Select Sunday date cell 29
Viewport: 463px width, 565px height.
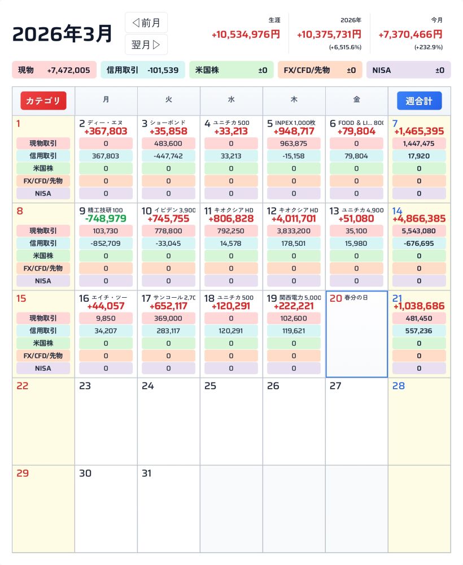point(43,509)
